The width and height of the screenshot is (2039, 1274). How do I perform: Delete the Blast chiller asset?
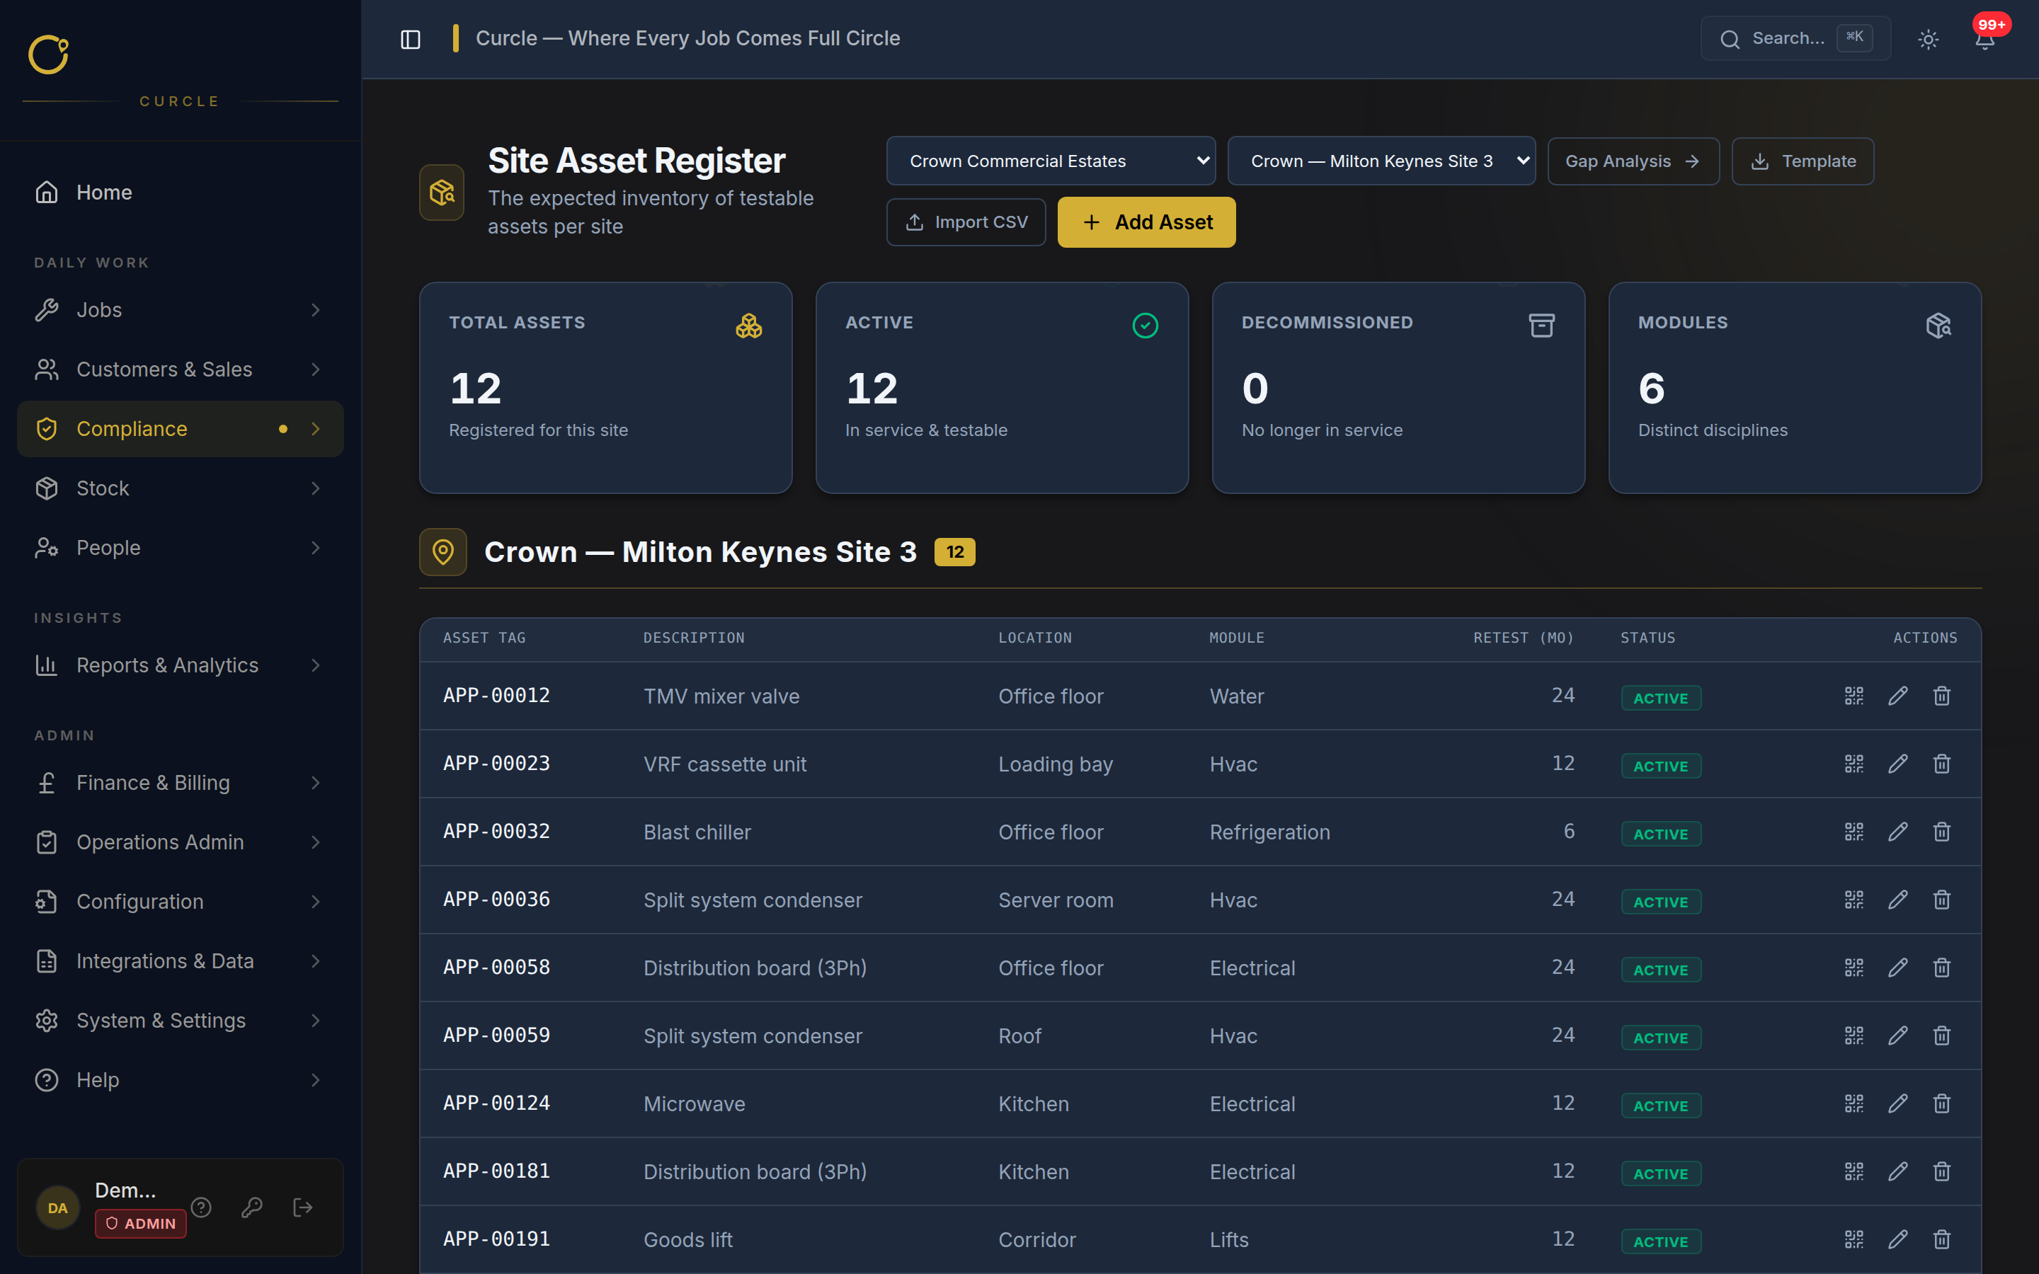(1941, 832)
